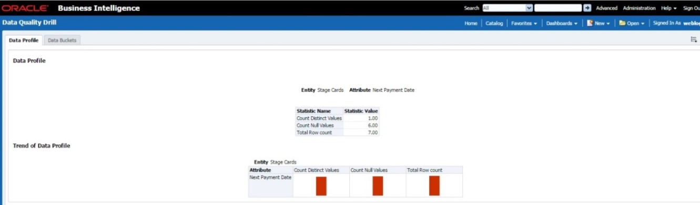Click Next Payment Date in trend table

click(x=270, y=178)
